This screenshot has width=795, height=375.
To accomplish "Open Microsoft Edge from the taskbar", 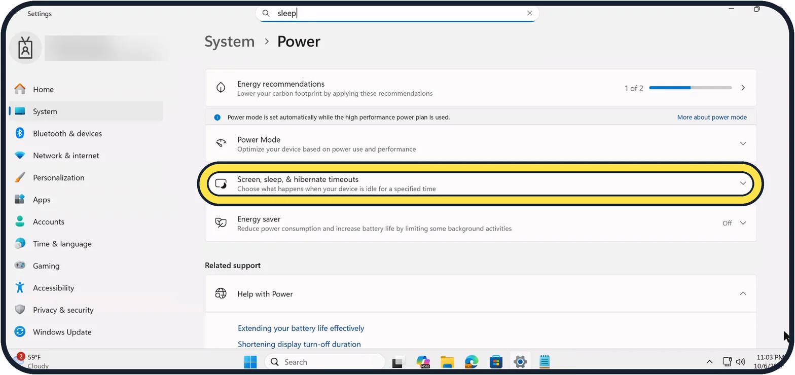I will 472,362.
